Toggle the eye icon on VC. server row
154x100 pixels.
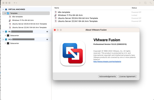tap(47, 32)
